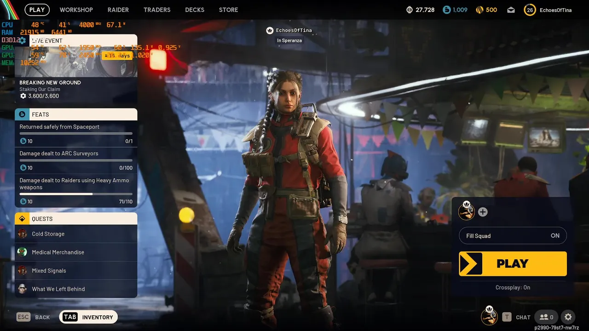Viewport: 589px width, 331px height.
Task: Open EchoesOfTina profile name in top bar
Action: click(x=556, y=10)
